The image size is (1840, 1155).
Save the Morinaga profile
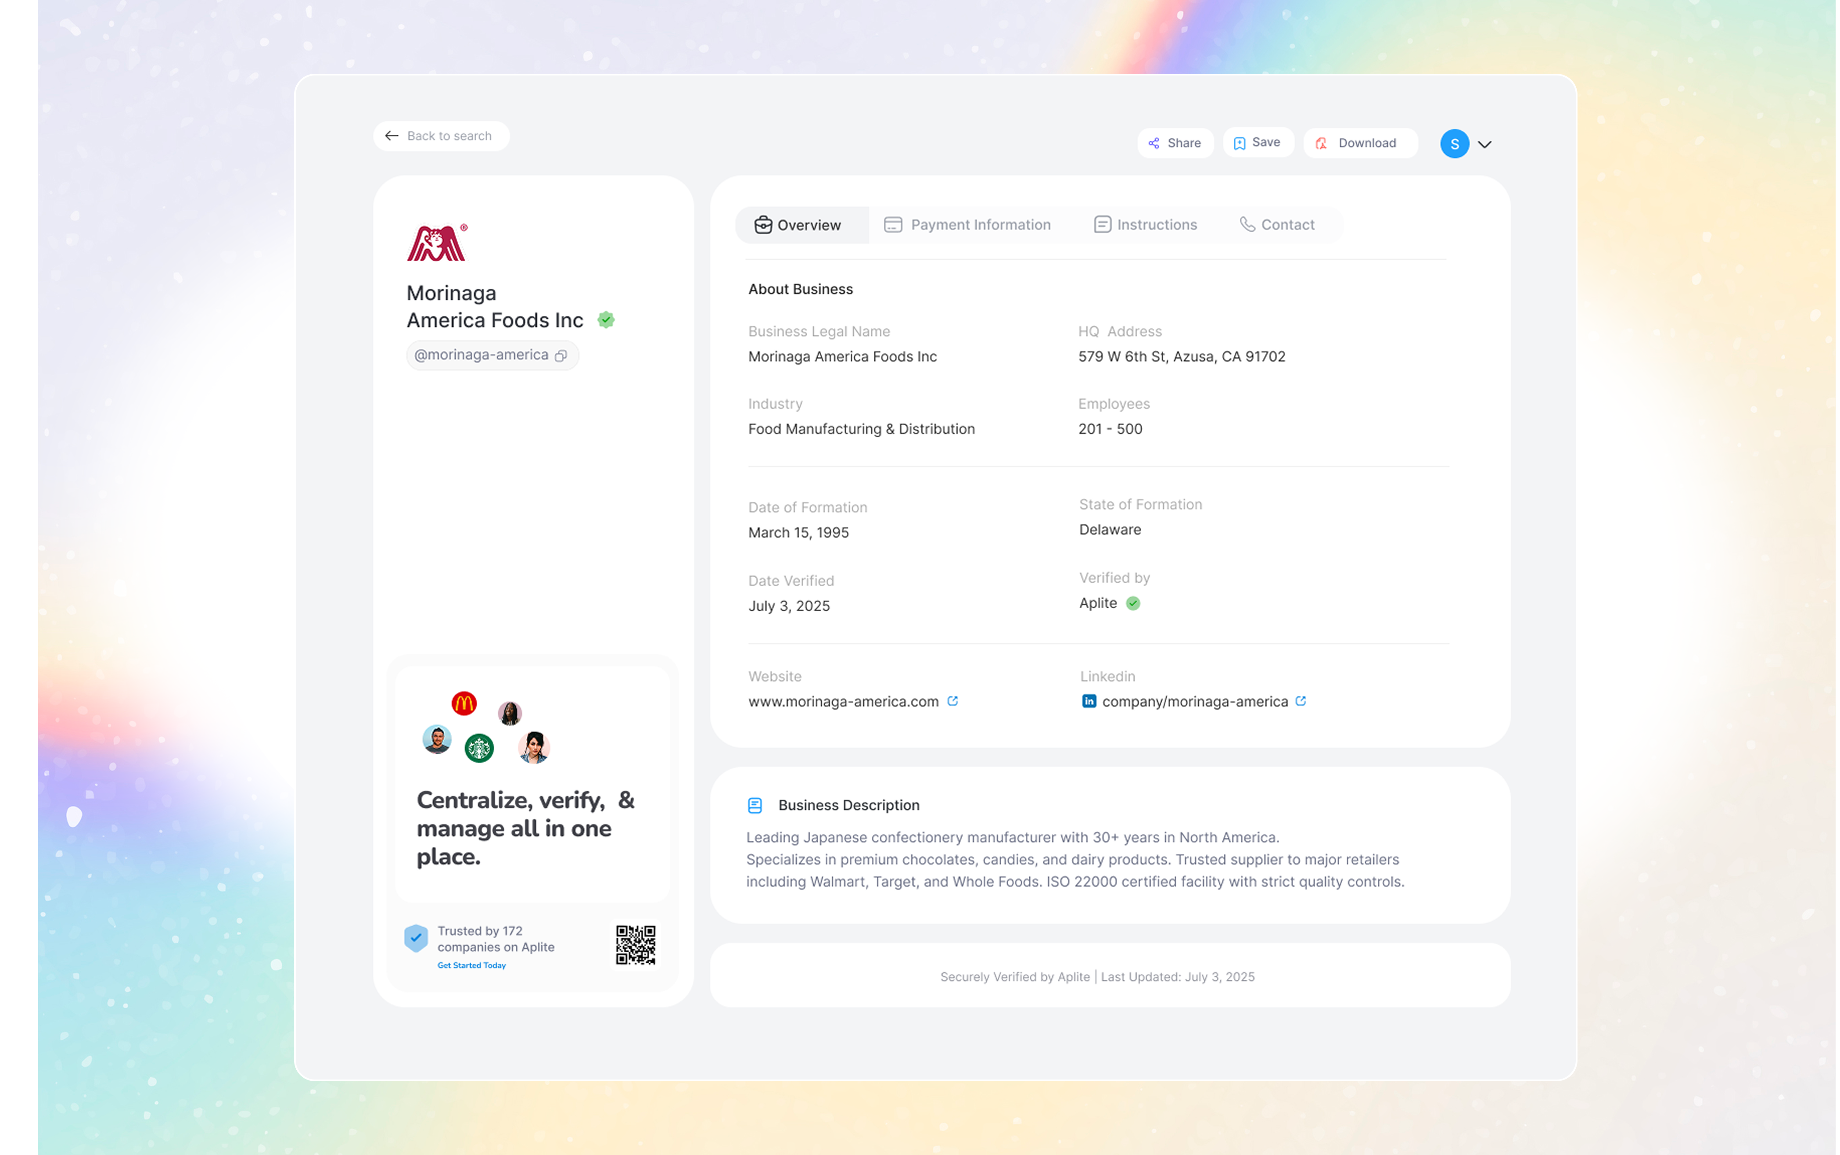click(x=1258, y=142)
